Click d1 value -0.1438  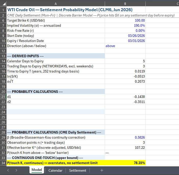(x=125, y=97)
